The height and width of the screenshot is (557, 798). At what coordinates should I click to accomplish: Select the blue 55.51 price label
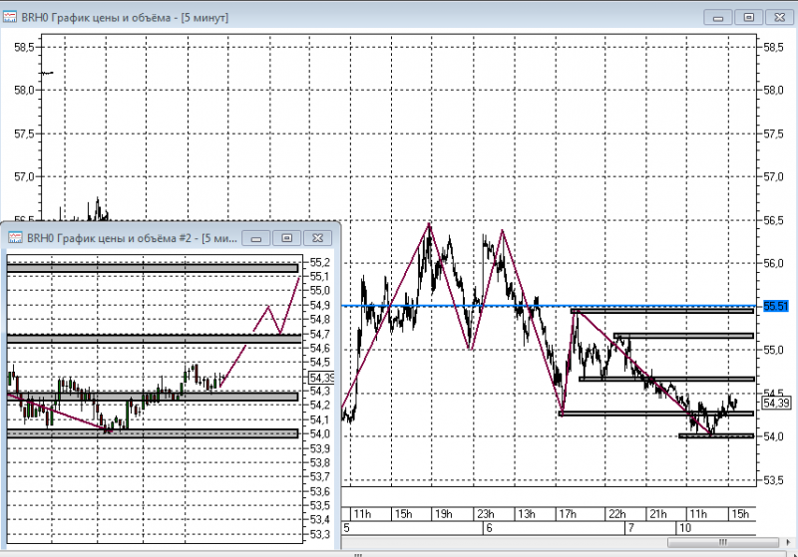tap(776, 306)
